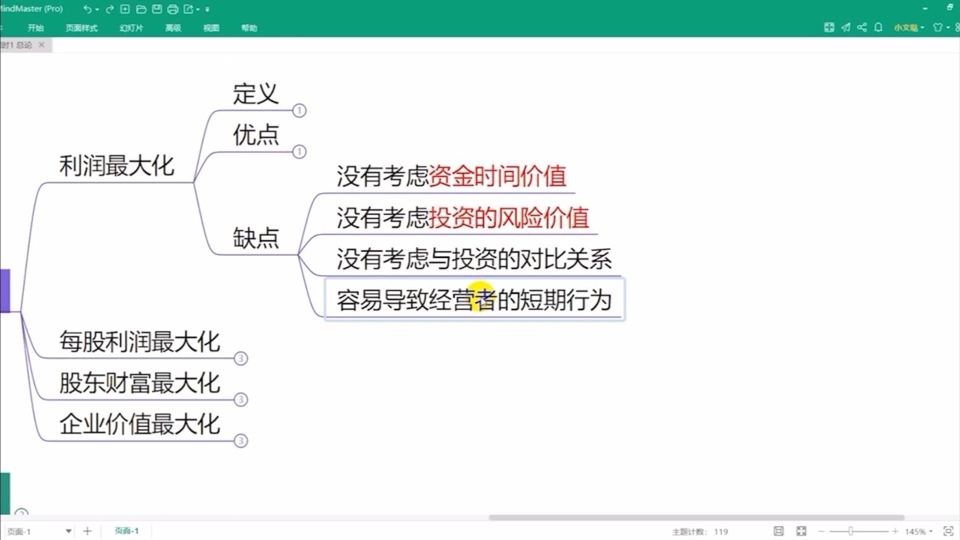Open the Export options dropdown arrow
Viewport: 960px width, 540px height.
pos(198,10)
